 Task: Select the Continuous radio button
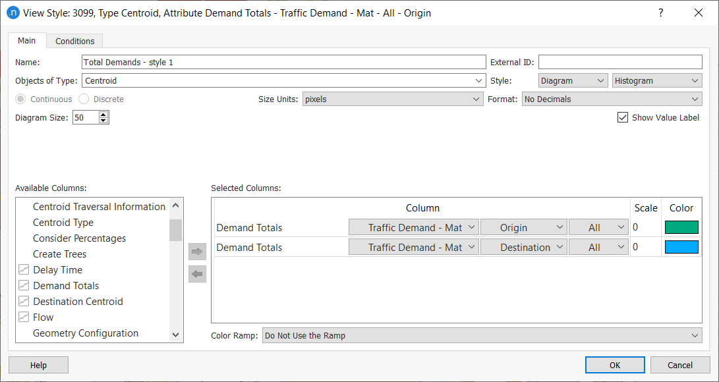(x=21, y=99)
